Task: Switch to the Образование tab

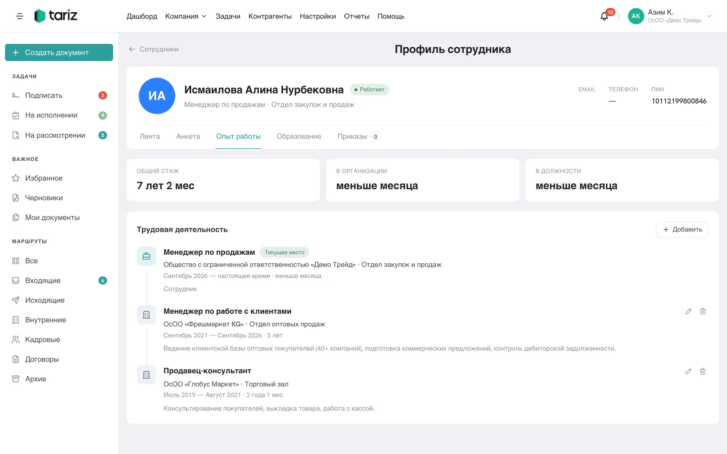Action: 299,137
